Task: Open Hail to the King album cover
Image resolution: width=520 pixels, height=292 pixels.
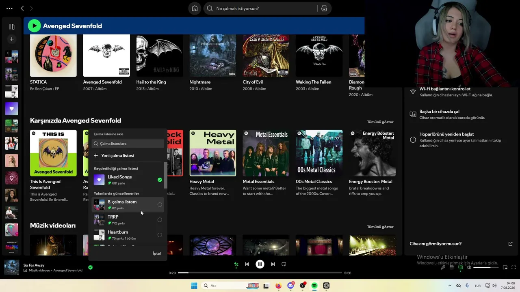Action: pos(160,56)
